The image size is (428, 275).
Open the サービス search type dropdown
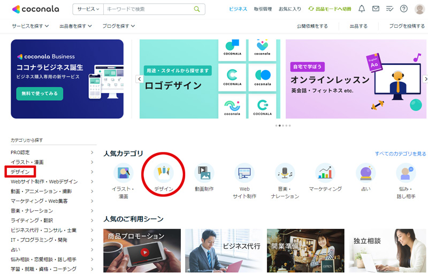tap(88, 9)
